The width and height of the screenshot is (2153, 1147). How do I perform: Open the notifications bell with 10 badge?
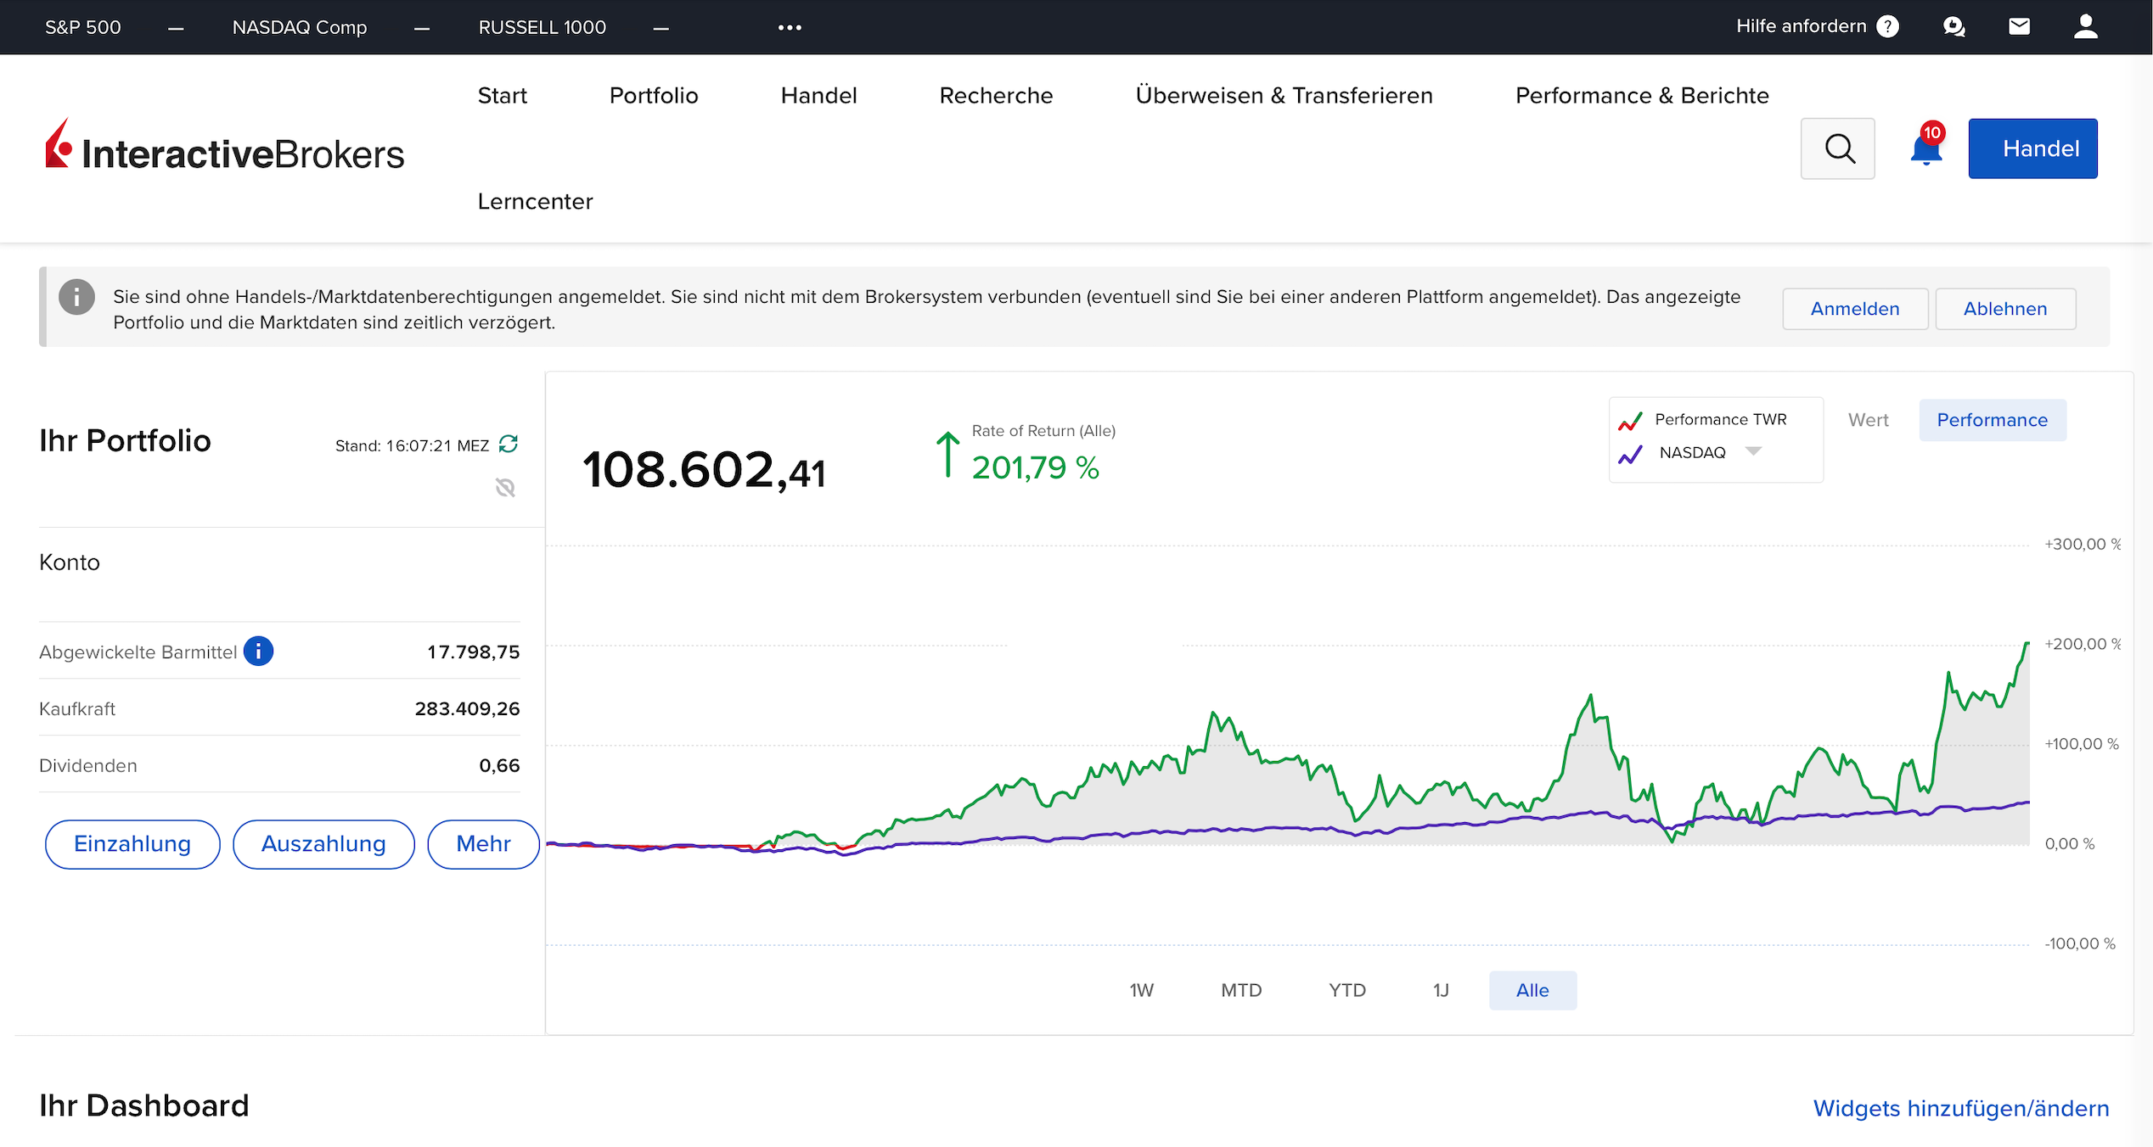click(1925, 149)
